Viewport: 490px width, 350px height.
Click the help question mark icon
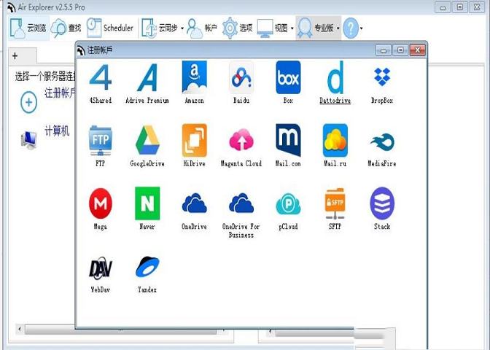(x=350, y=28)
